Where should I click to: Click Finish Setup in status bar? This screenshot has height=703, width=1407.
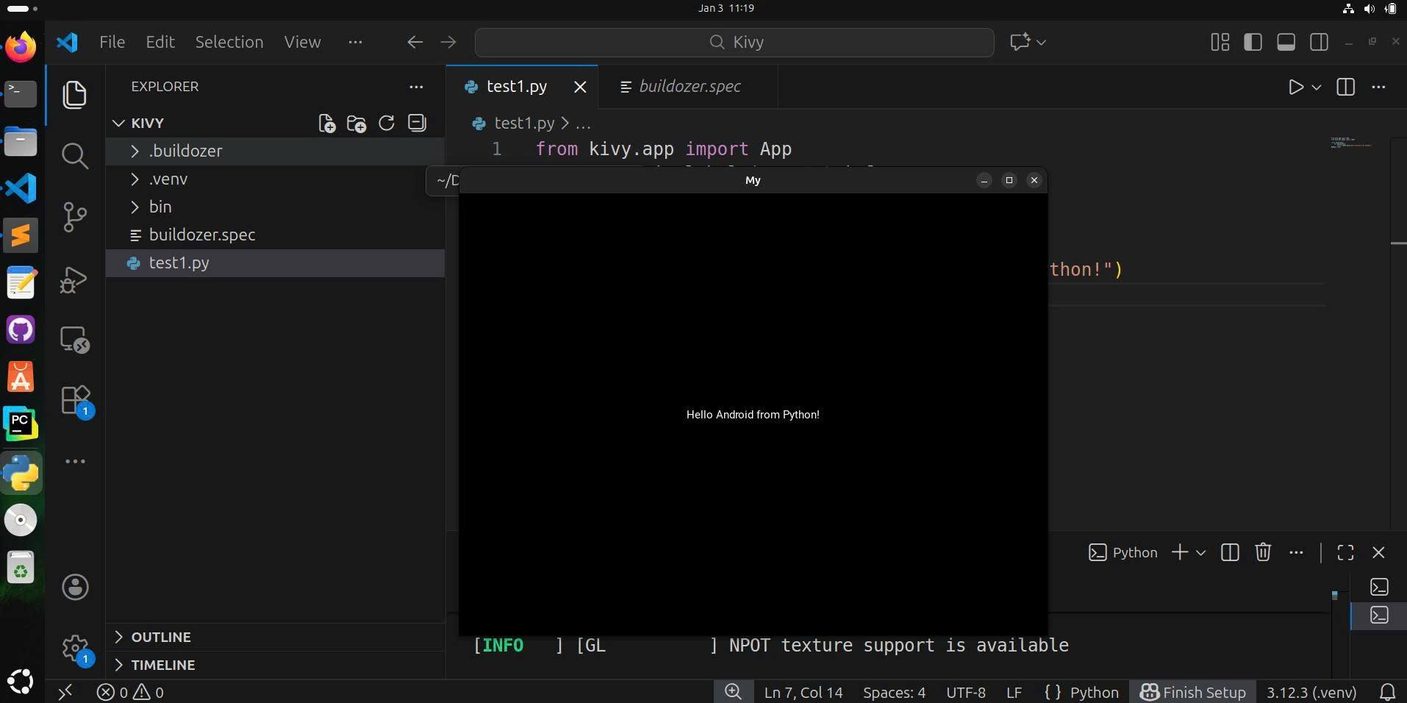tap(1192, 692)
